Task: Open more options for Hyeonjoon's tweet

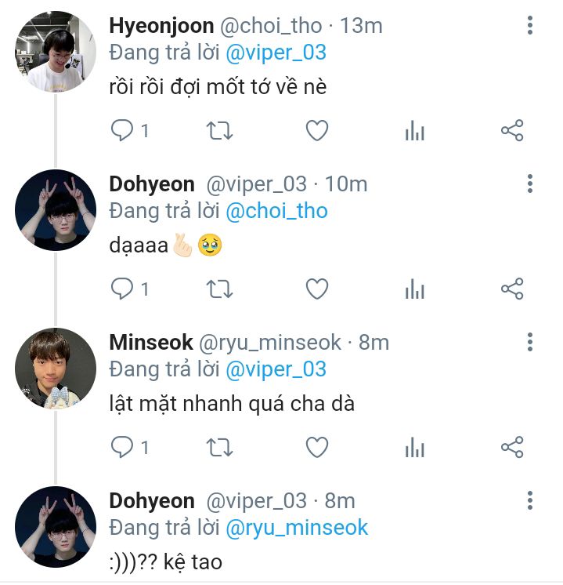Action: click(530, 26)
